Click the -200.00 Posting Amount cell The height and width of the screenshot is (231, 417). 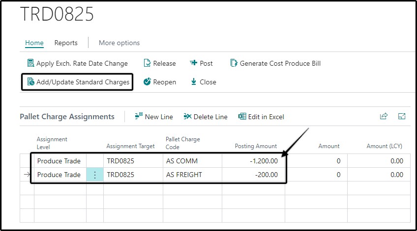tap(253, 175)
